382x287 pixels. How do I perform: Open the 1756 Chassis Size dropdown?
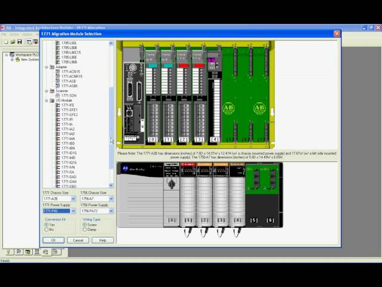[111, 199]
